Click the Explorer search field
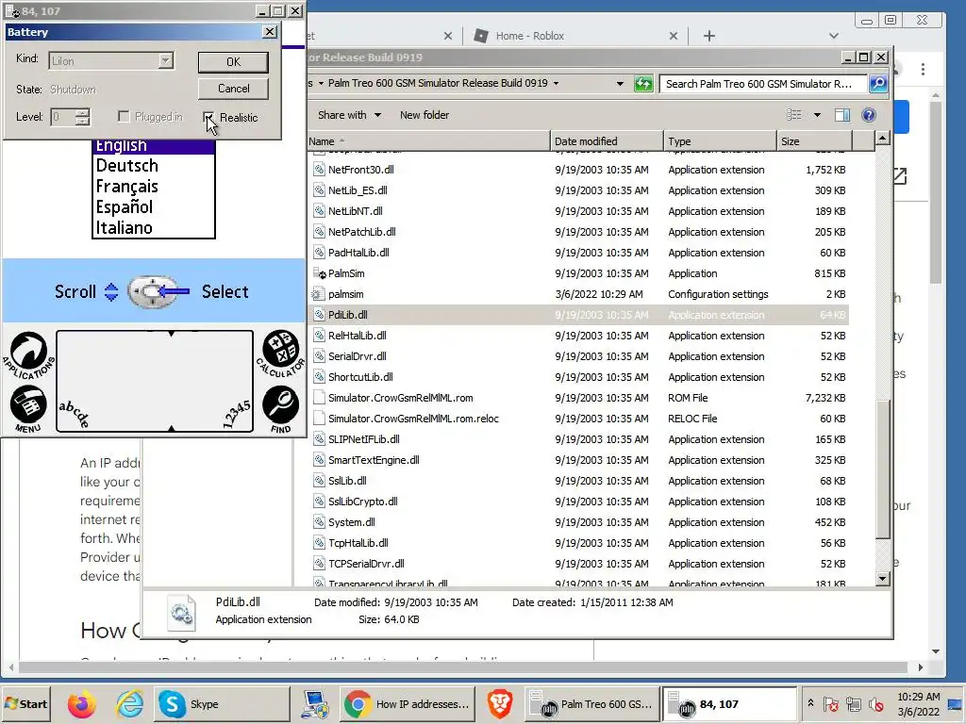 pos(762,84)
